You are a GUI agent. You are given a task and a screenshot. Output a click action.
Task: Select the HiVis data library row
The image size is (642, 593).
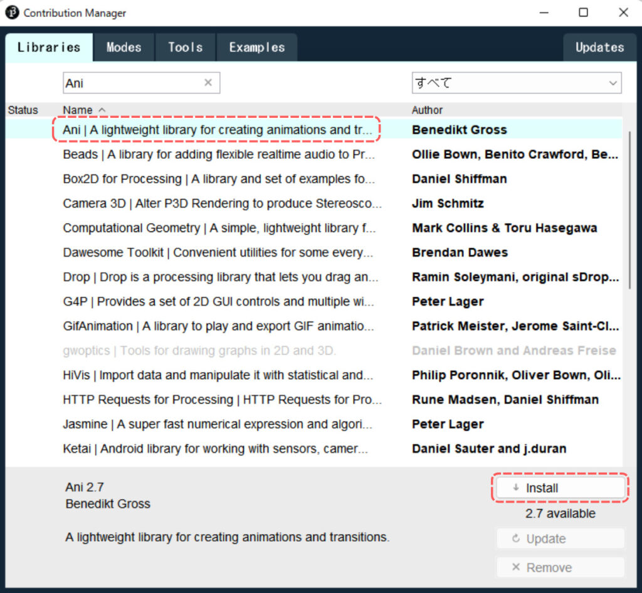[x=314, y=375]
